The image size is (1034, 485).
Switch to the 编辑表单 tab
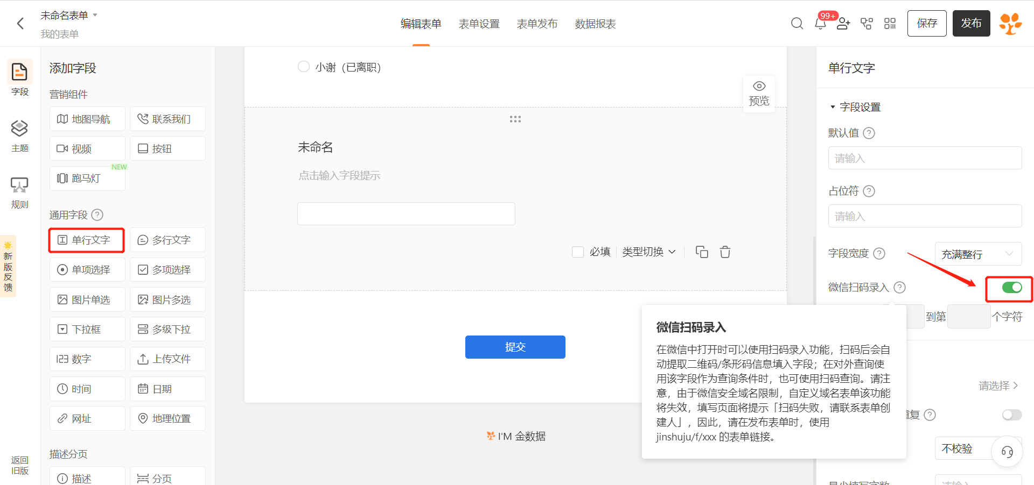[421, 24]
